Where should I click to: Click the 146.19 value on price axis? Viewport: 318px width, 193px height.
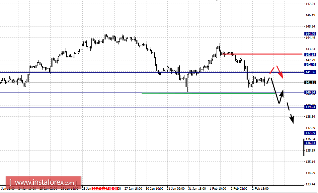(310, 15)
